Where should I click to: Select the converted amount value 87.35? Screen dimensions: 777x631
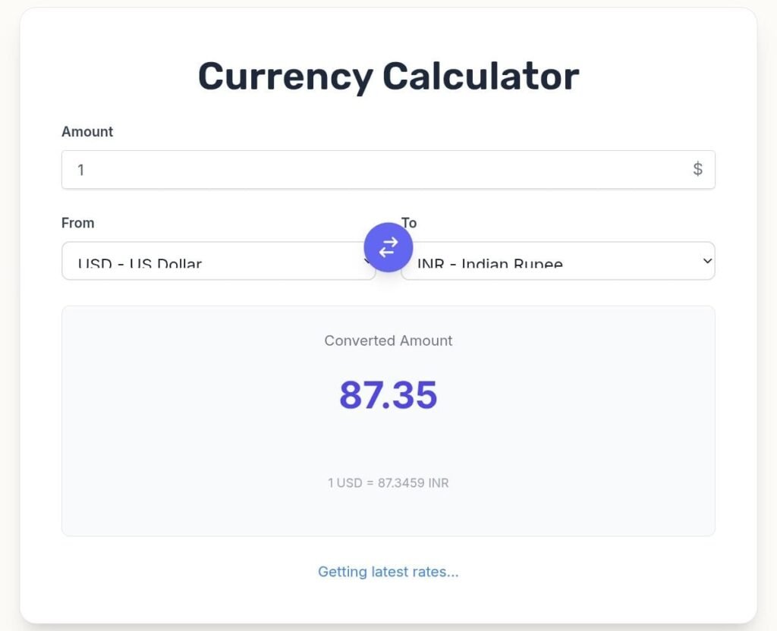click(x=388, y=394)
